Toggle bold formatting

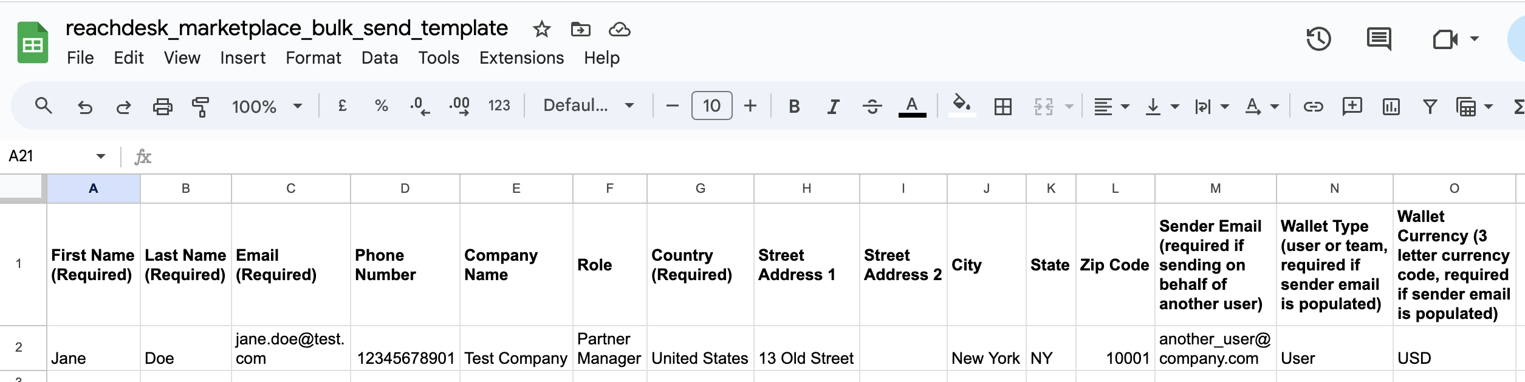[794, 107]
